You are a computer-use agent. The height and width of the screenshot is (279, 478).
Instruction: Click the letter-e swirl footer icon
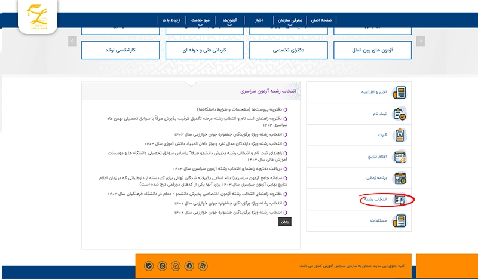pyautogui.click(x=162, y=266)
